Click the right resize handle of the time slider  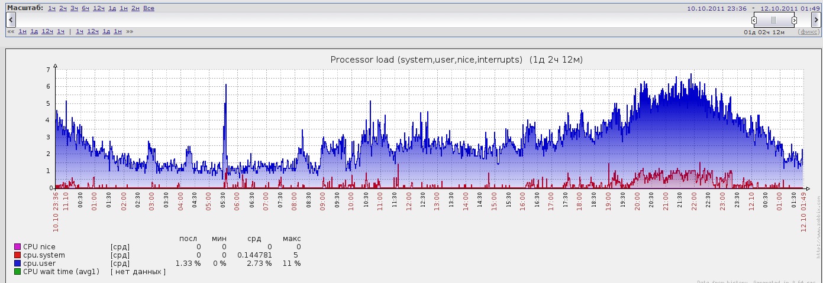(x=794, y=20)
